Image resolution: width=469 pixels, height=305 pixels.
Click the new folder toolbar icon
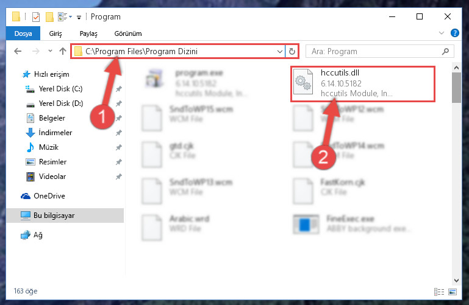coord(49,16)
